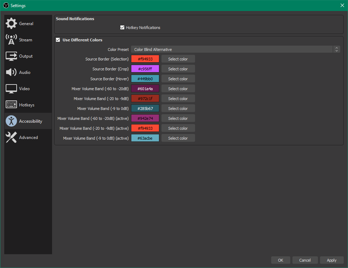Disable Use Different Colors
Screen dimensions: 348x268
pyautogui.click(x=58, y=40)
